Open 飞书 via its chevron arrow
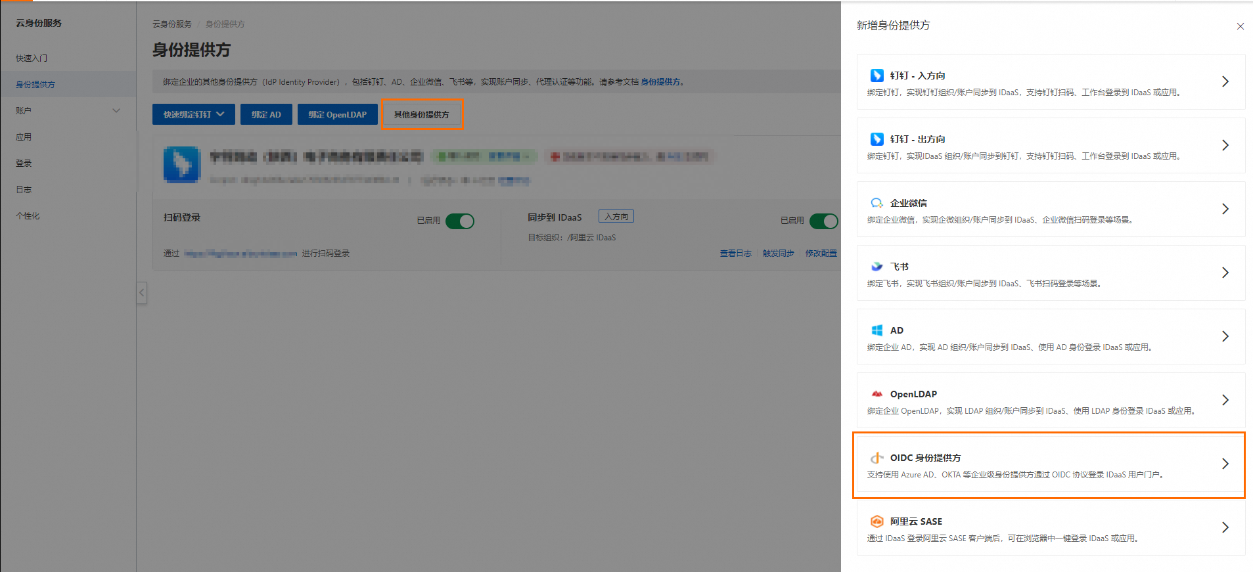 pos(1225,273)
